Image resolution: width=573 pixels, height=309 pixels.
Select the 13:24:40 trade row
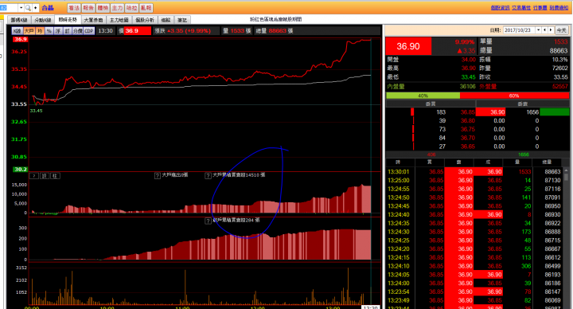click(474, 215)
